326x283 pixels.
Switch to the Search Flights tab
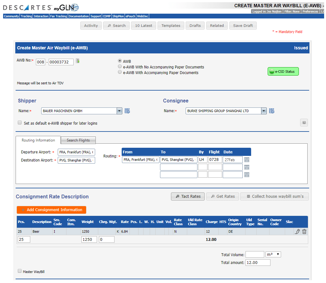pos(78,140)
